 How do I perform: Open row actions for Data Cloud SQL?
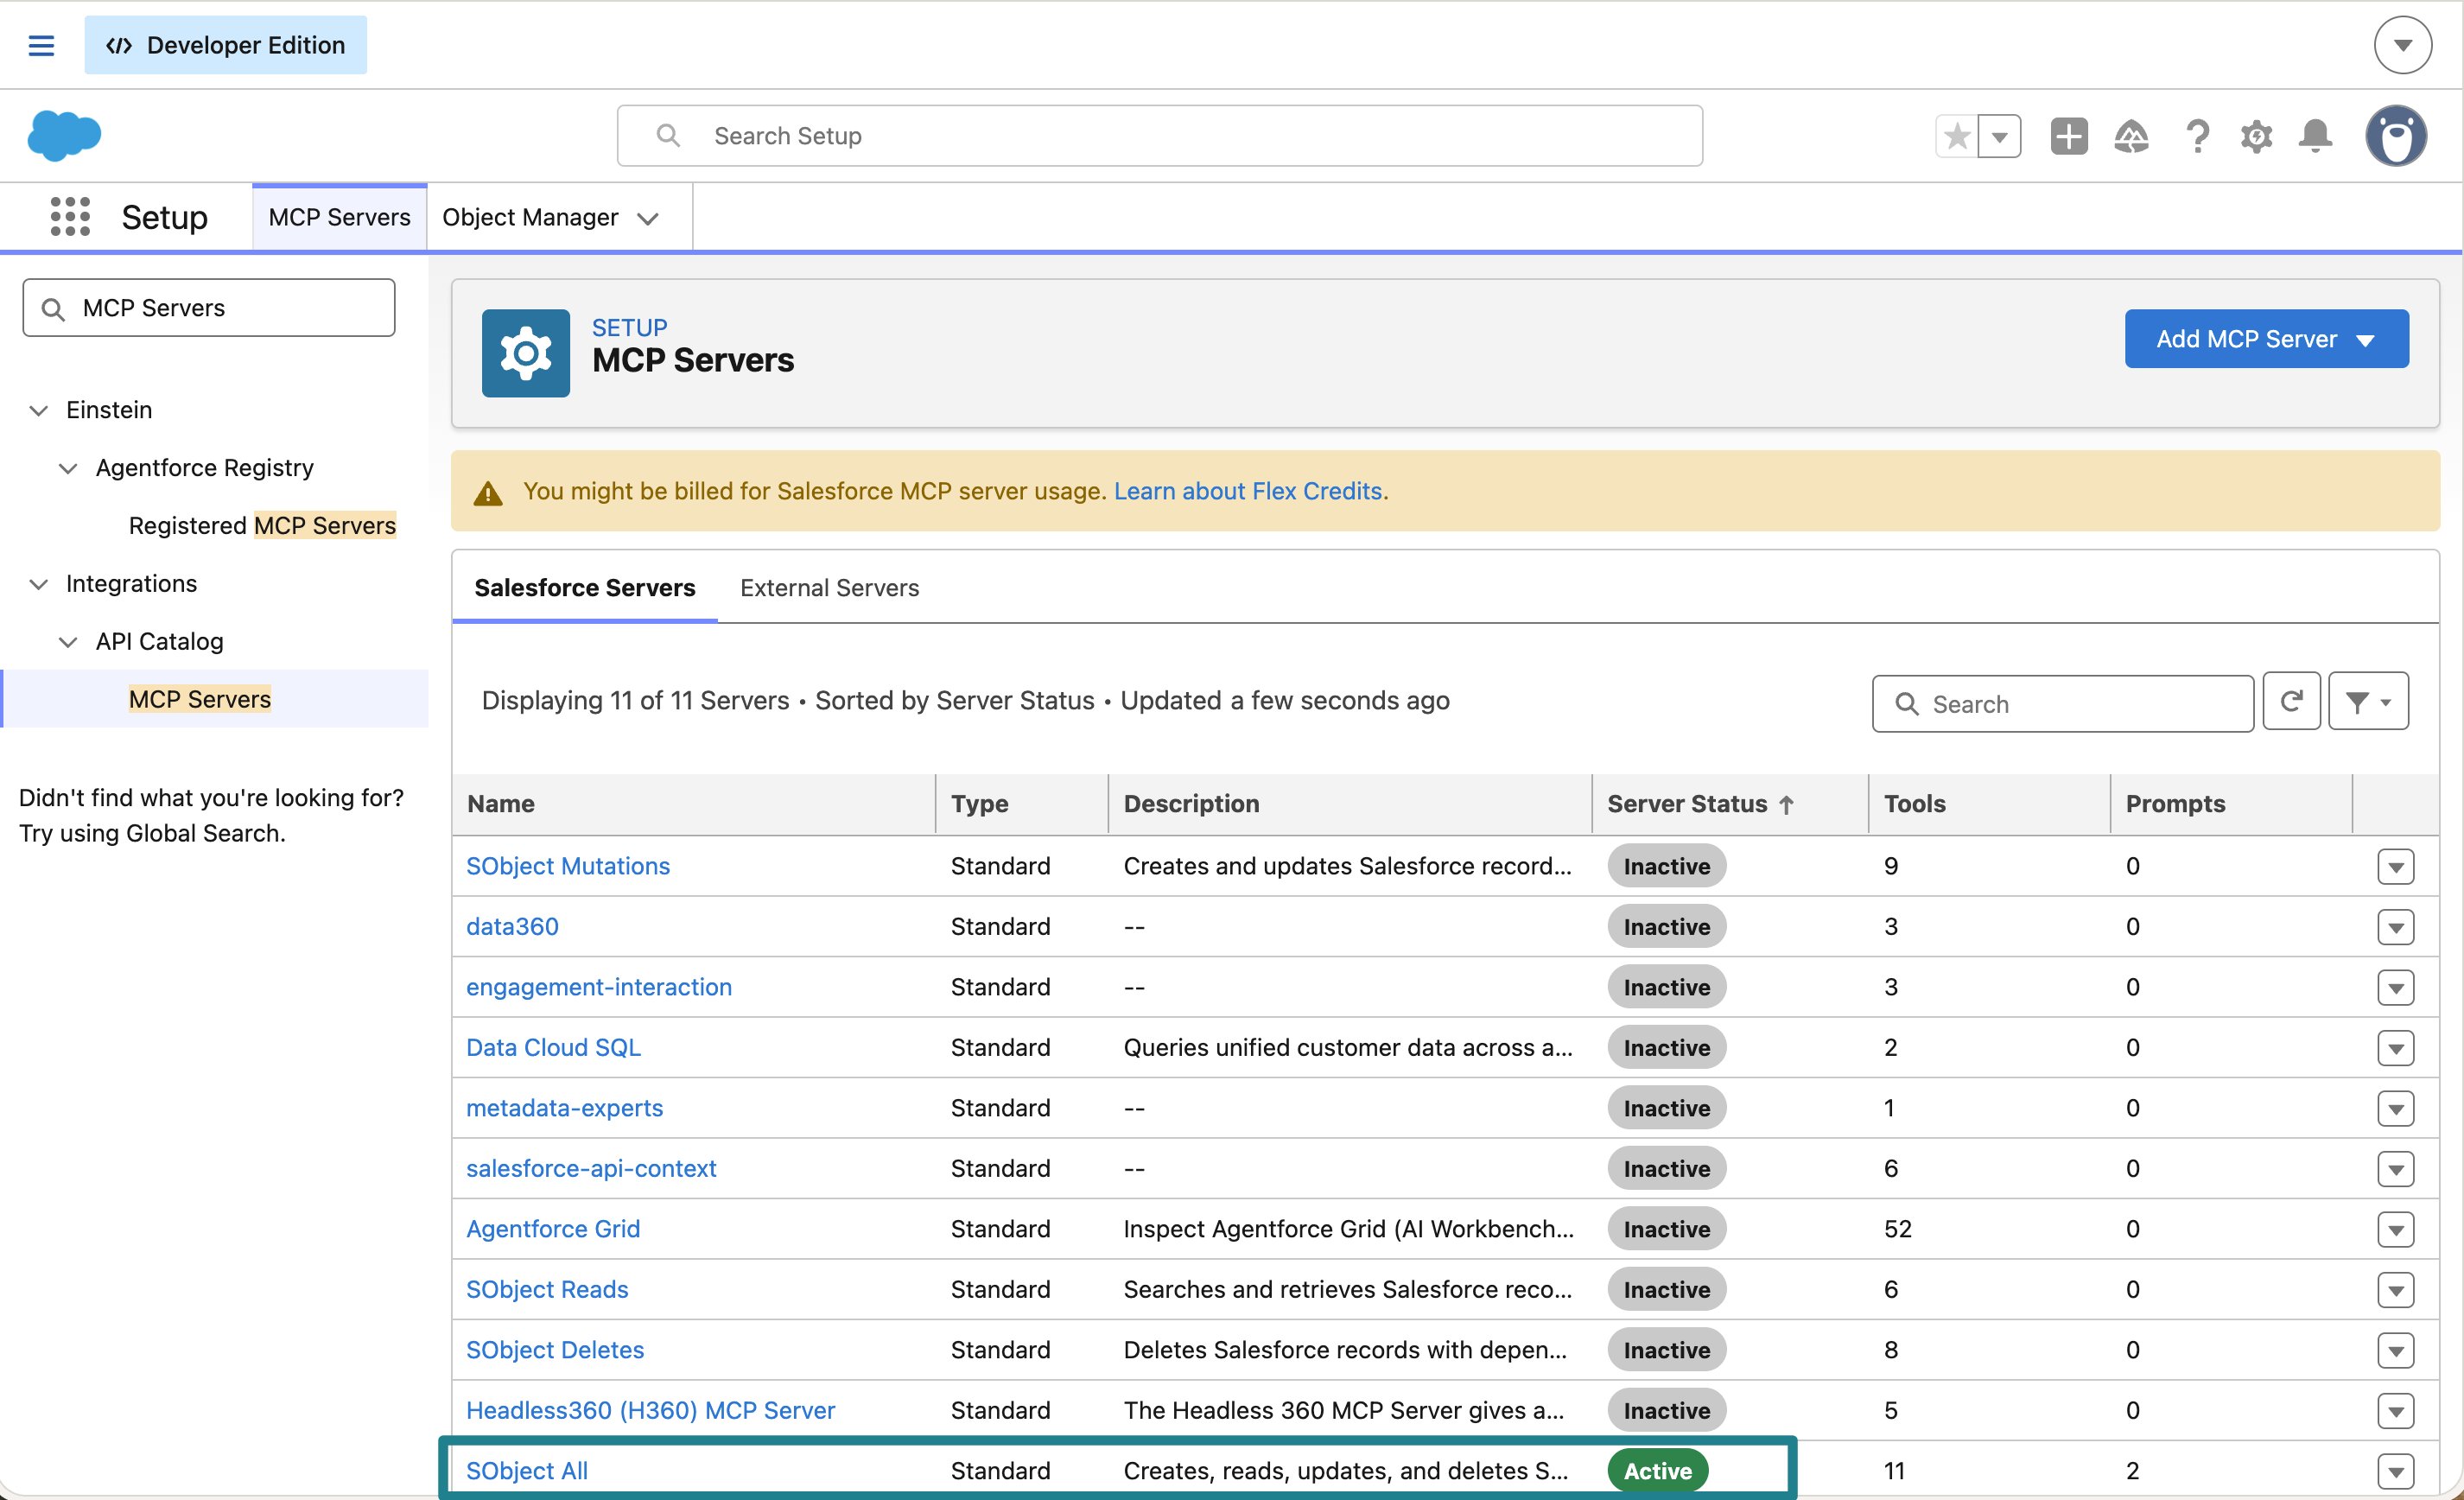(2395, 1048)
